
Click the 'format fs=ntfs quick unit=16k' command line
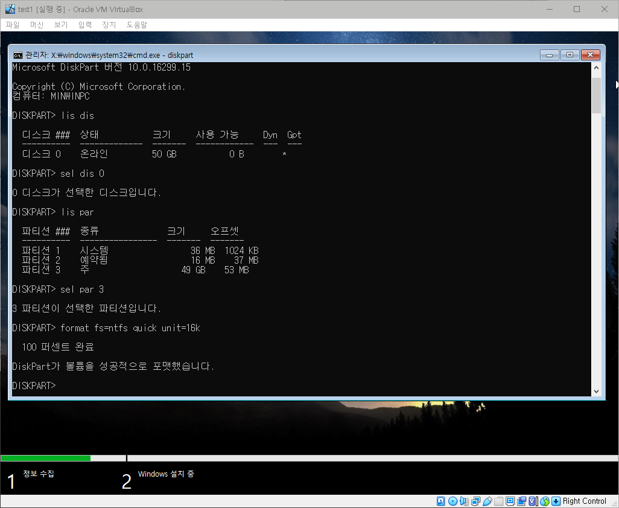point(106,328)
